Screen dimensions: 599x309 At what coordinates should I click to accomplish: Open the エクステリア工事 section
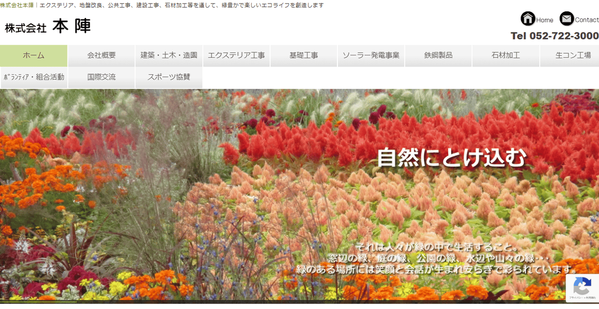point(236,55)
